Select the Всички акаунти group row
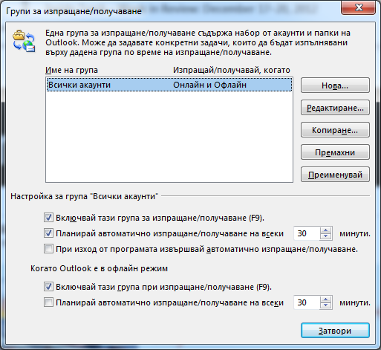 coord(169,85)
